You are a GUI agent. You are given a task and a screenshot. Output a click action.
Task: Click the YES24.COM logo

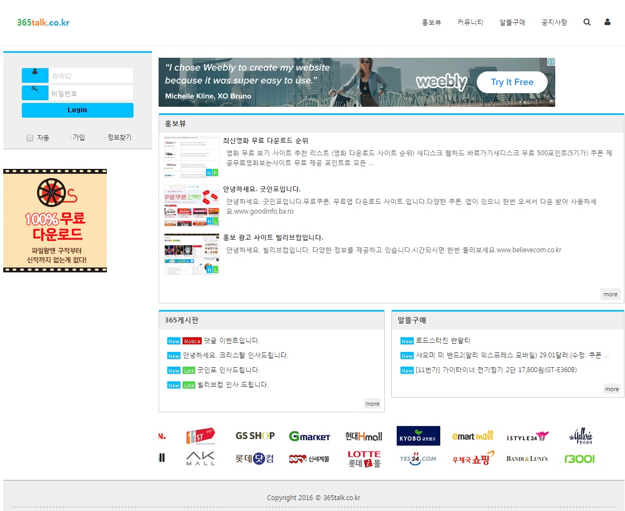(x=418, y=459)
